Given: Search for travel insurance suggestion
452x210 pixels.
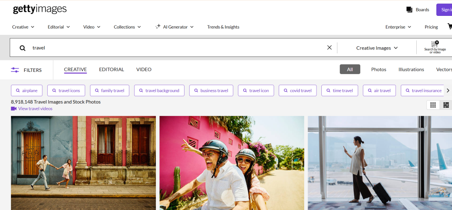Looking at the screenshot, I should [422, 90].
